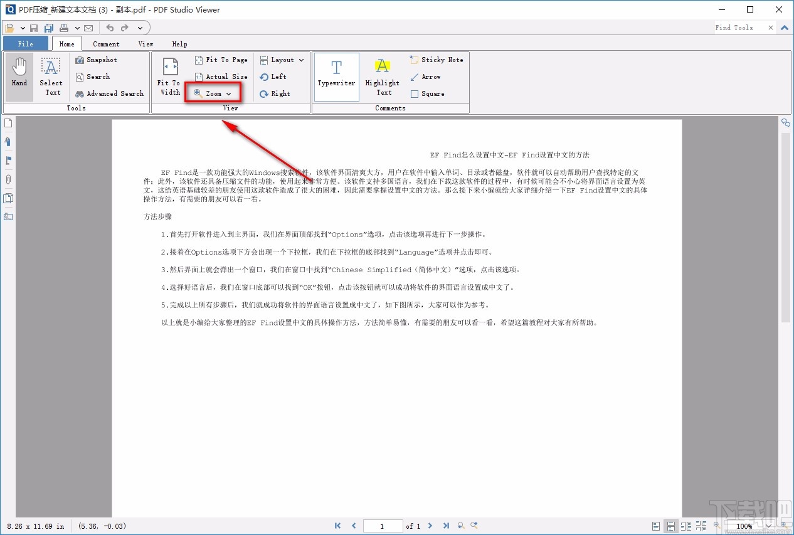Viewport: 794px width, 535px height.
Task: Click the vertical scrollbar of document
Action: [x=785, y=228]
